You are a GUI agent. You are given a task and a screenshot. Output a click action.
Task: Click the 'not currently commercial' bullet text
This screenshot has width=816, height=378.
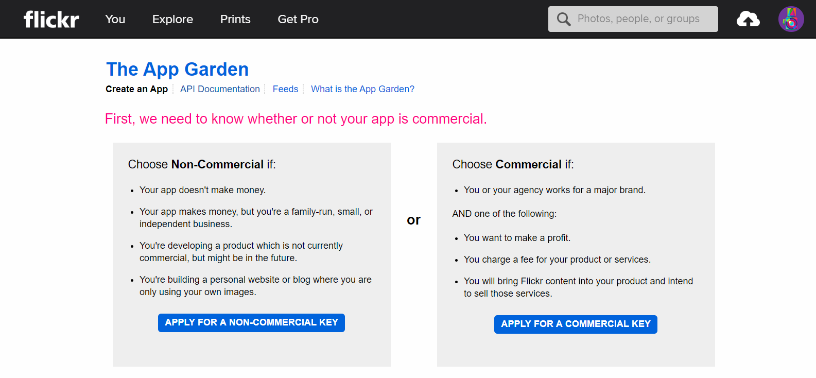(x=241, y=252)
